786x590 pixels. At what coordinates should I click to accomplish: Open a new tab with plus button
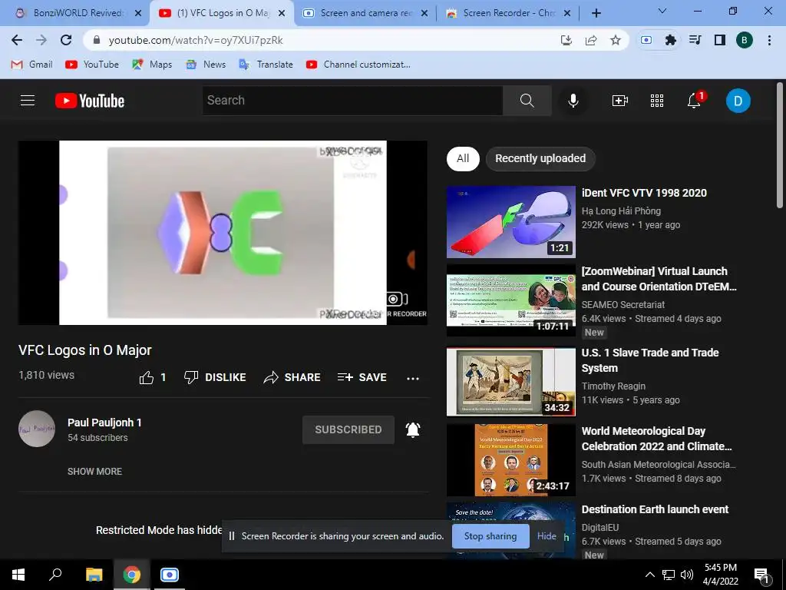pyautogui.click(x=596, y=13)
